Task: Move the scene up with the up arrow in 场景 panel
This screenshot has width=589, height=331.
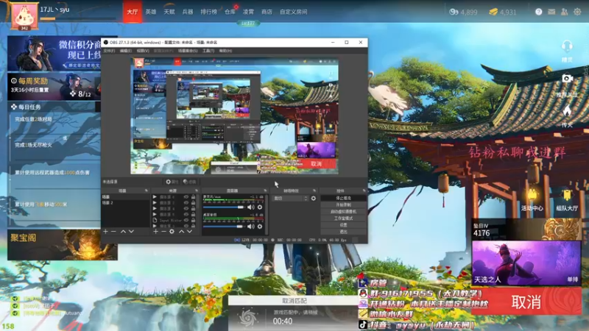Action: (x=123, y=232)
